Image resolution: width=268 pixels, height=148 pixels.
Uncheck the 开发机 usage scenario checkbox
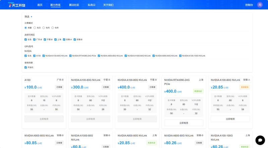coord(26,67)
